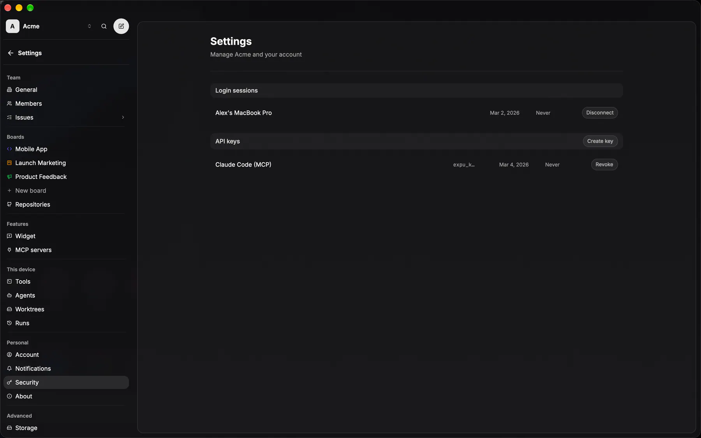Viewport: 701px width, 438px height.
Task: Open Worktrees settings
Action: click(x=66, y=309)
